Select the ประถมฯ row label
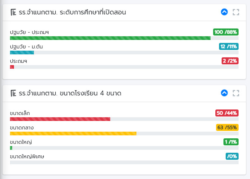250x179 pixels. pyautogui.click(x=18, y=61)
